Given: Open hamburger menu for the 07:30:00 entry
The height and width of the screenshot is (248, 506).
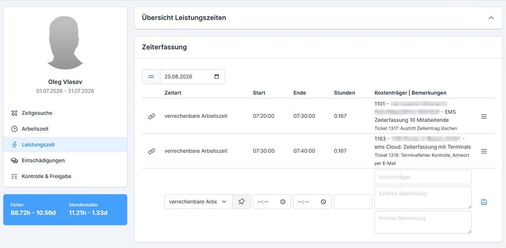Looking at the screenshot, I should [484, 151].
